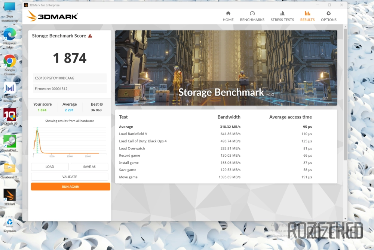374x250 pixels.
Task: Click the Storage Benchmark banner image
Action: [x=226, y=67]
